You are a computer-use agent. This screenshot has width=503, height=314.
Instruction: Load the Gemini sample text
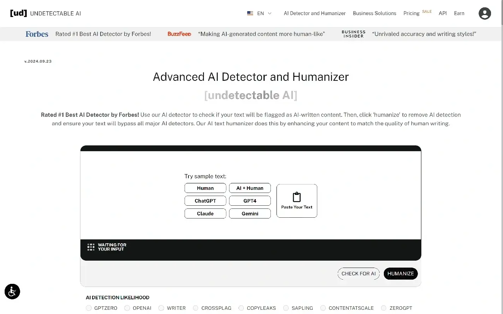pos(250,213)
